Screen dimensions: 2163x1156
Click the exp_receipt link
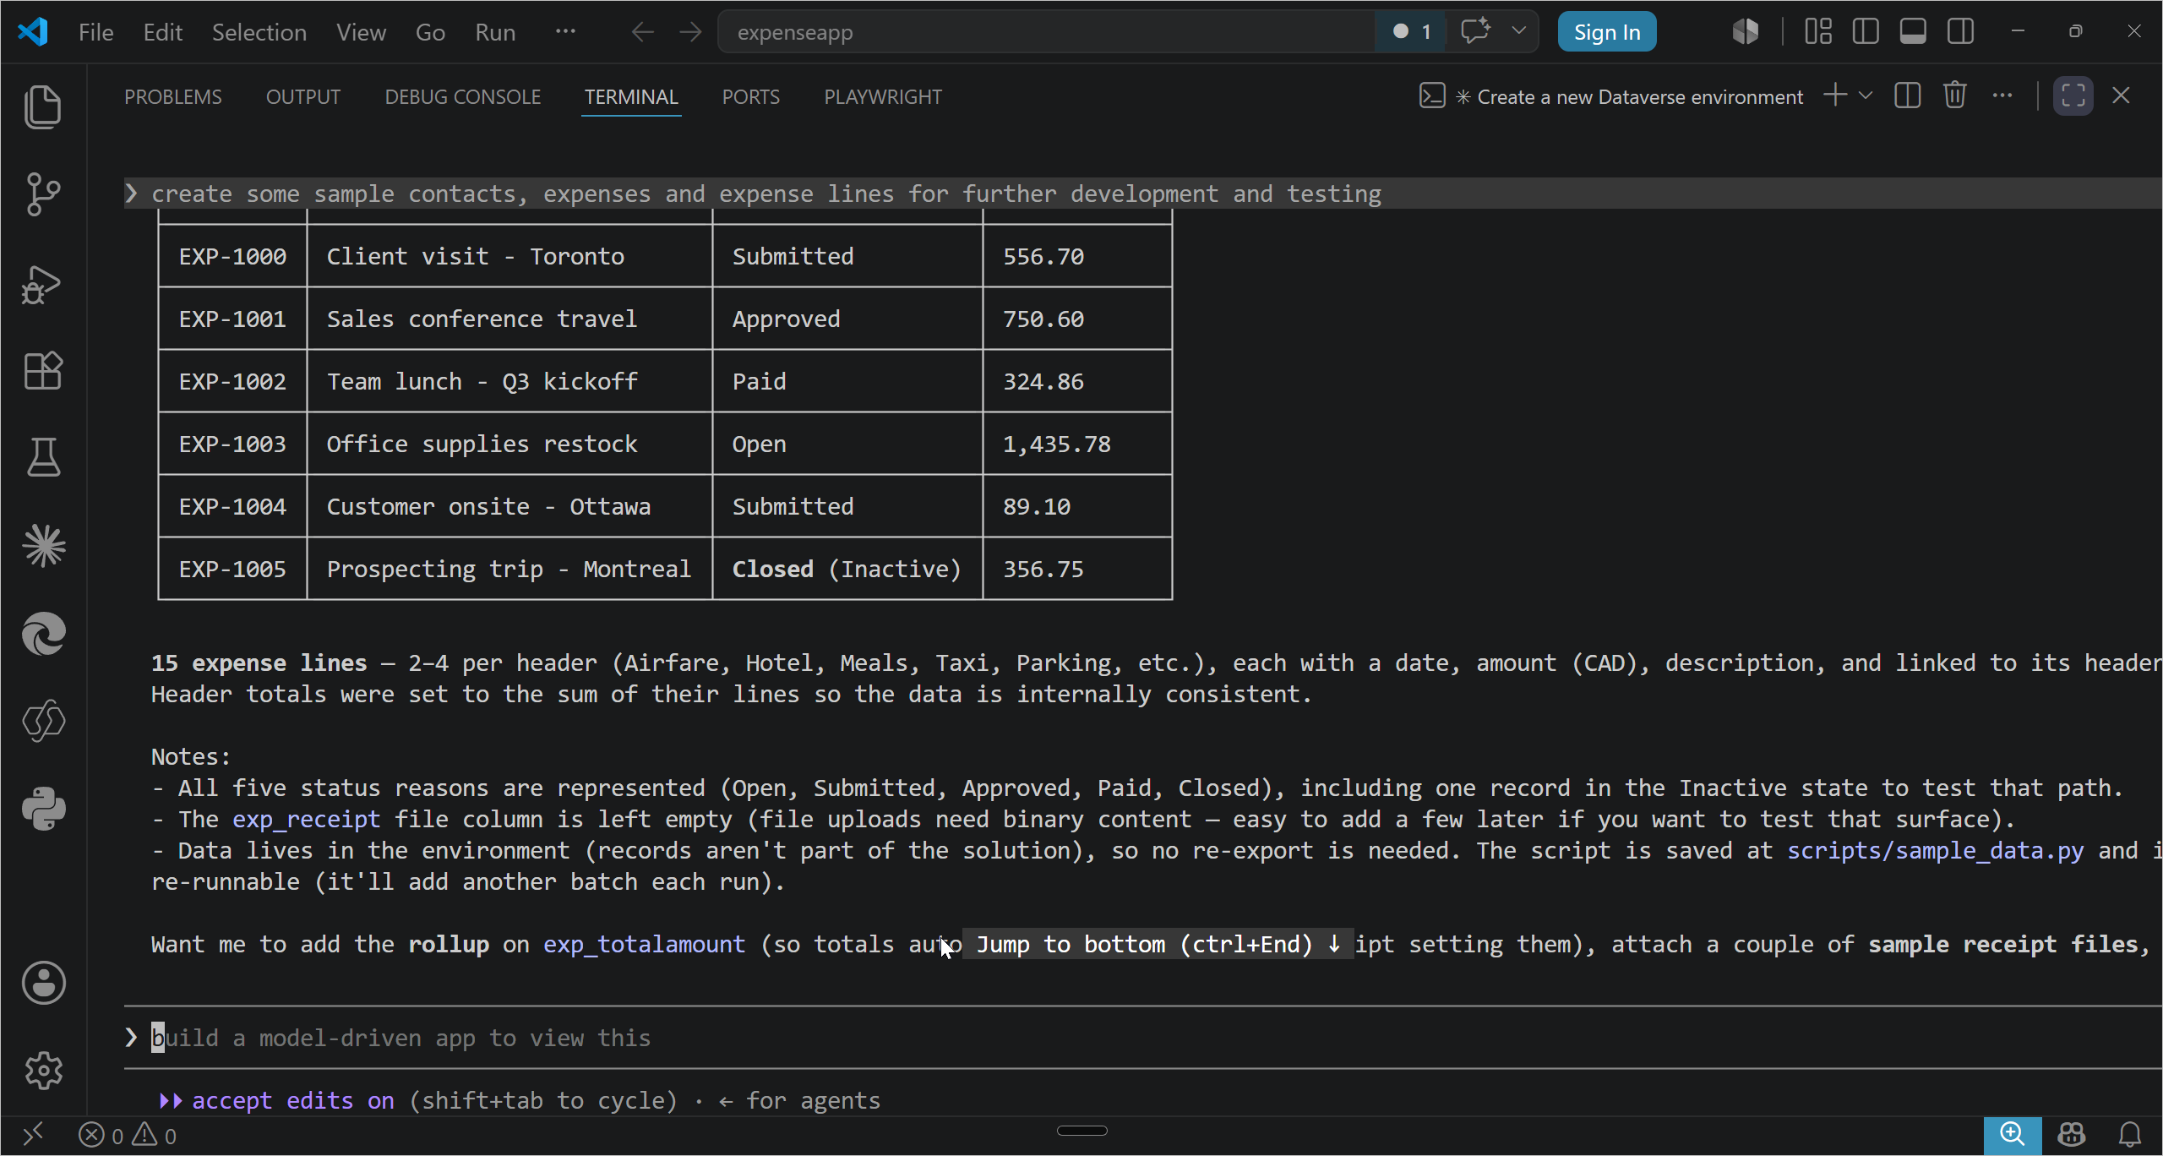306,819
